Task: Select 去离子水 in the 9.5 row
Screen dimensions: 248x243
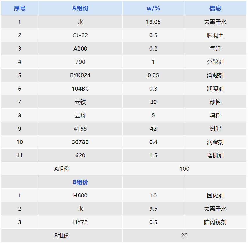Action: [215, 209]
